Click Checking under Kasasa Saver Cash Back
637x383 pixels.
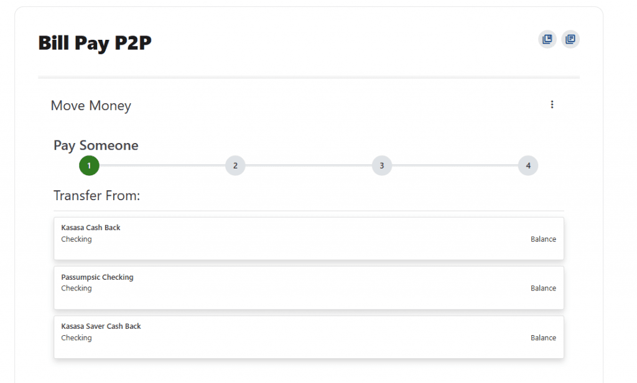[77, 338]
